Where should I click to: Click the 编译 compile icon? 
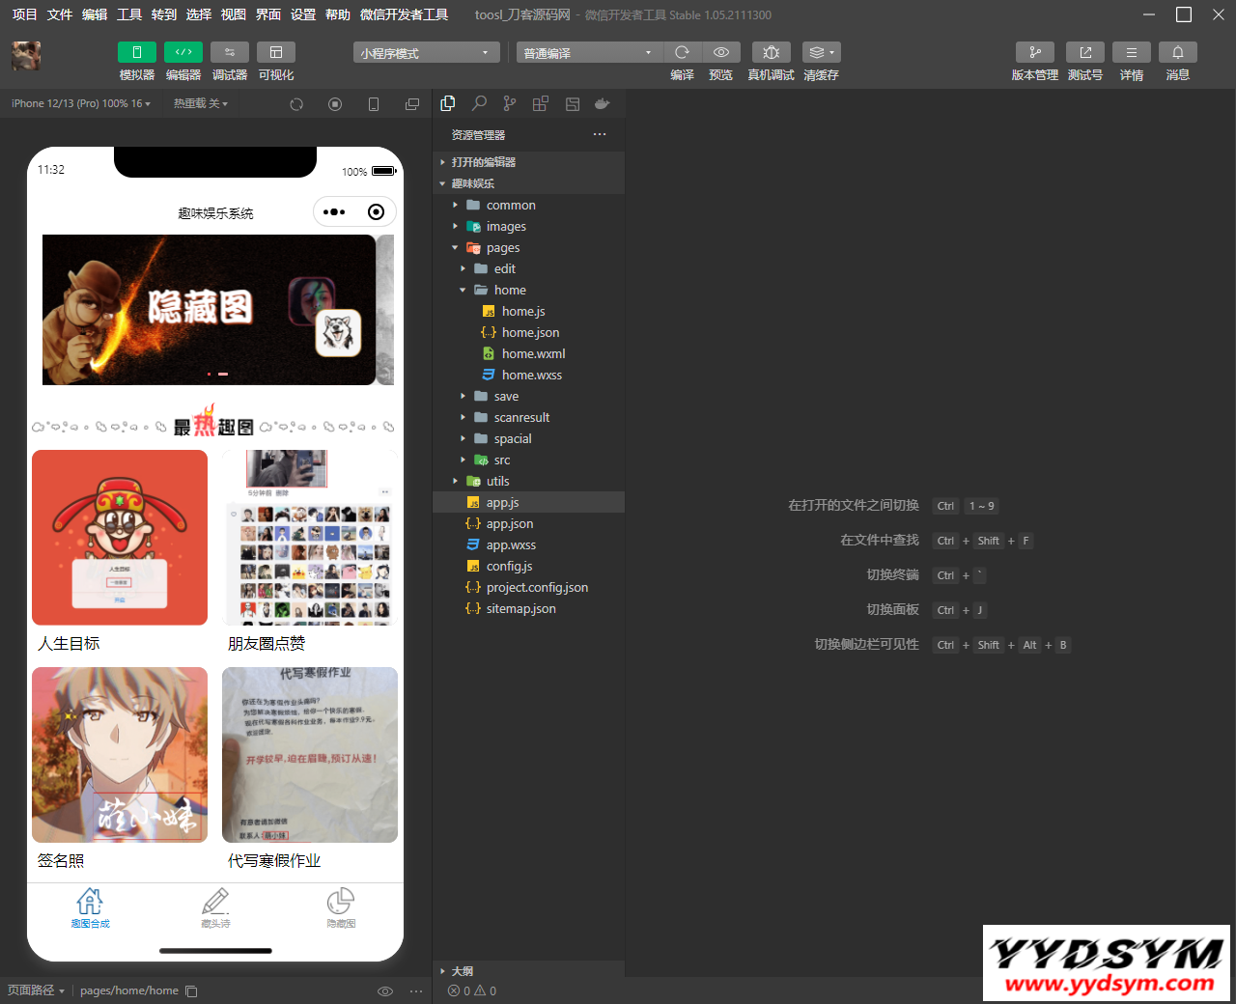tap(682, 52)
